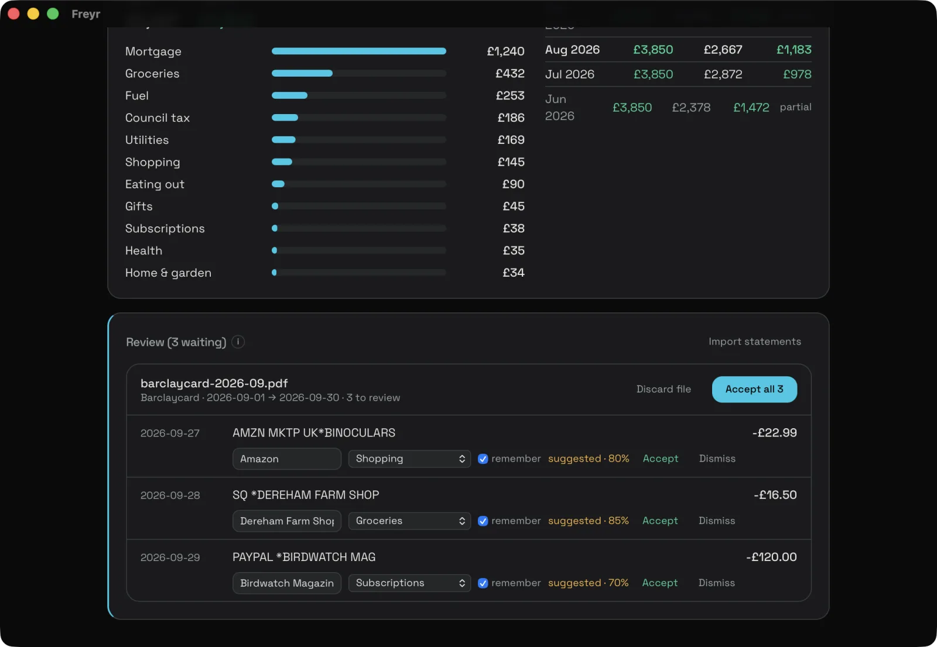Edit the Dereham Farm Shop merchant field
The height and width of the screenshot is (647, 937).
click(287, 521)
